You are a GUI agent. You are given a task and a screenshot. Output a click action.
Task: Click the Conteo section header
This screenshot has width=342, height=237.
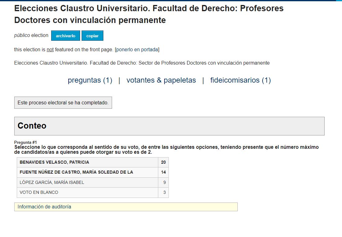pyautogui.click(x=169, y=126)
